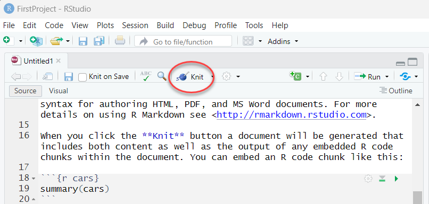Open the Addins dropdown

(x=283, y=41)
